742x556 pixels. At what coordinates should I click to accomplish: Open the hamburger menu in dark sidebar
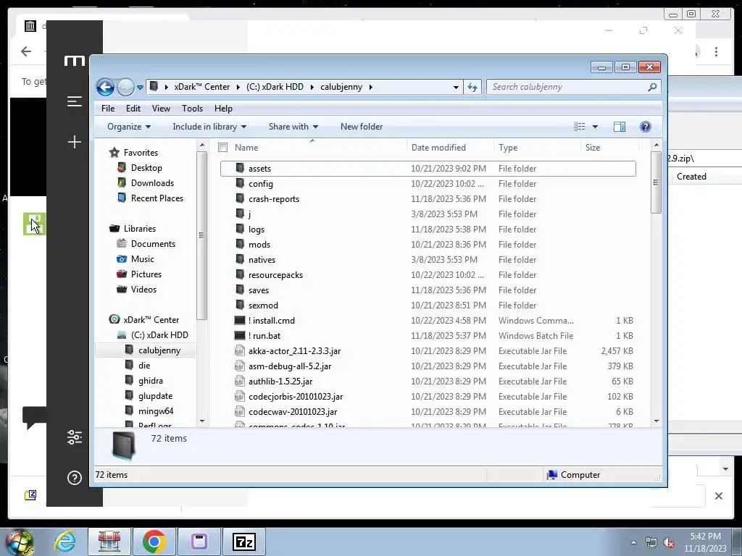coord(75,101)
